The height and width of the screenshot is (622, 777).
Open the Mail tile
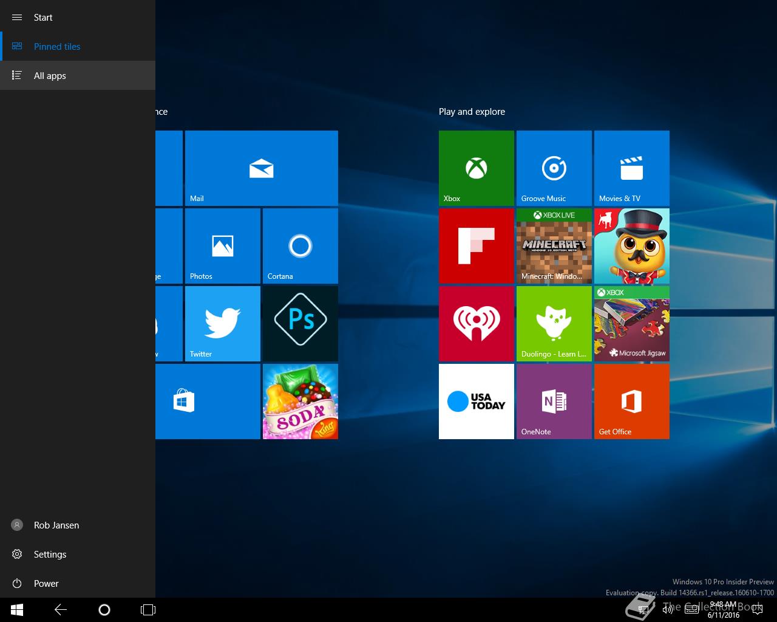(262, 168)
